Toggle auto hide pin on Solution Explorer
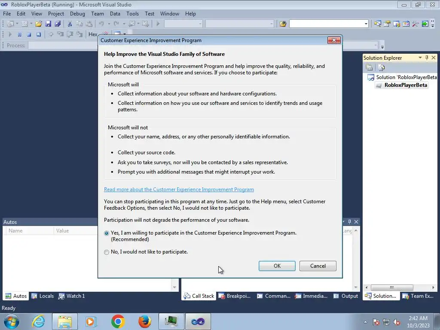 click(427, 58)
